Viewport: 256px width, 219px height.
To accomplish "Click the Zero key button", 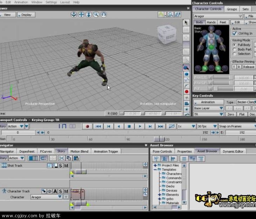I will tap(231, 114).
